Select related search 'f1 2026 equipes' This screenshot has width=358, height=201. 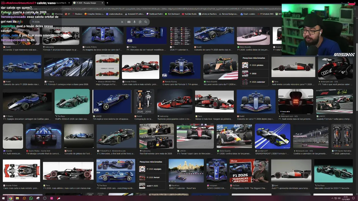151,169
